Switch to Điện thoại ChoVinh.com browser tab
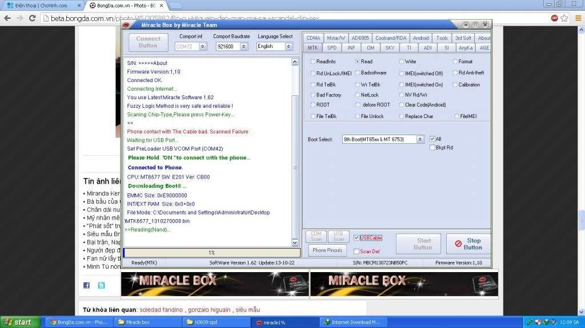585x328 pixels. (42, 6)
